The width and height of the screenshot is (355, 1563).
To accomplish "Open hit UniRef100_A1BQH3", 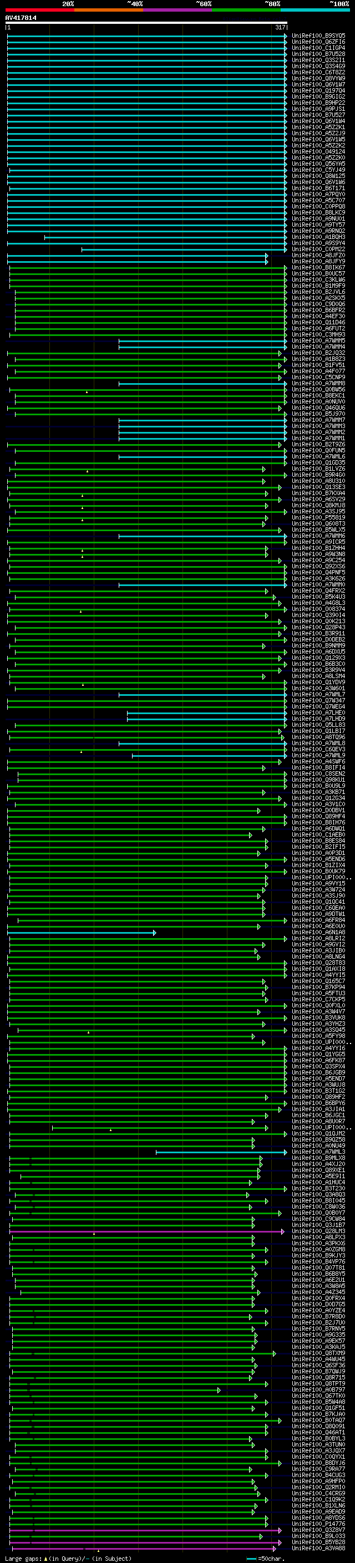I will [x=318, y=237].
